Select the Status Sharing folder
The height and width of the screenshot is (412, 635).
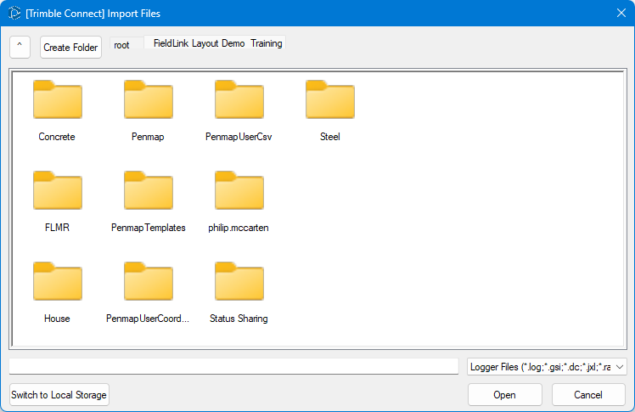pyautogui.click(x=239, y=282)
